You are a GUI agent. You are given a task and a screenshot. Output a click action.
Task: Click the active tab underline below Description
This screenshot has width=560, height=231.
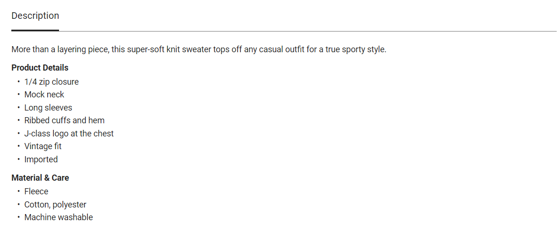pos(35,30)
